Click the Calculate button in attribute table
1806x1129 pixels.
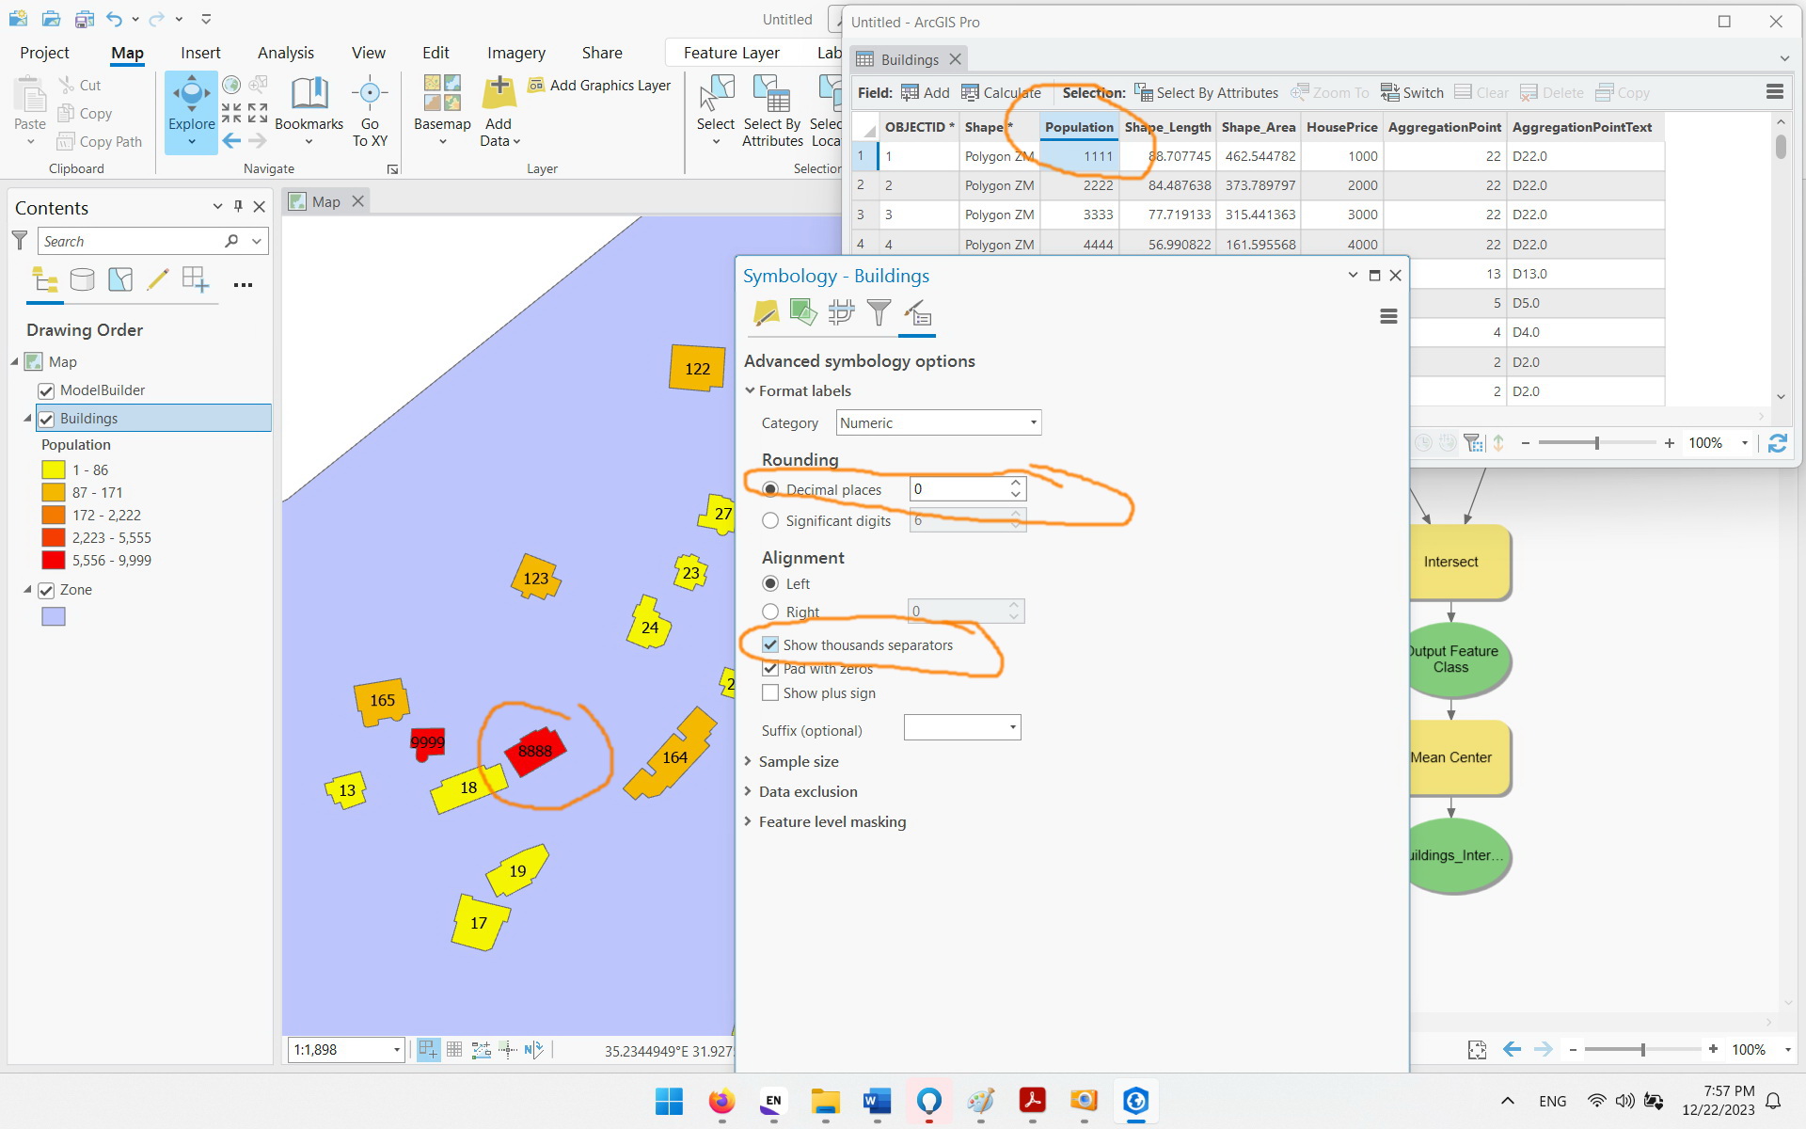[x=1001, y=92]
